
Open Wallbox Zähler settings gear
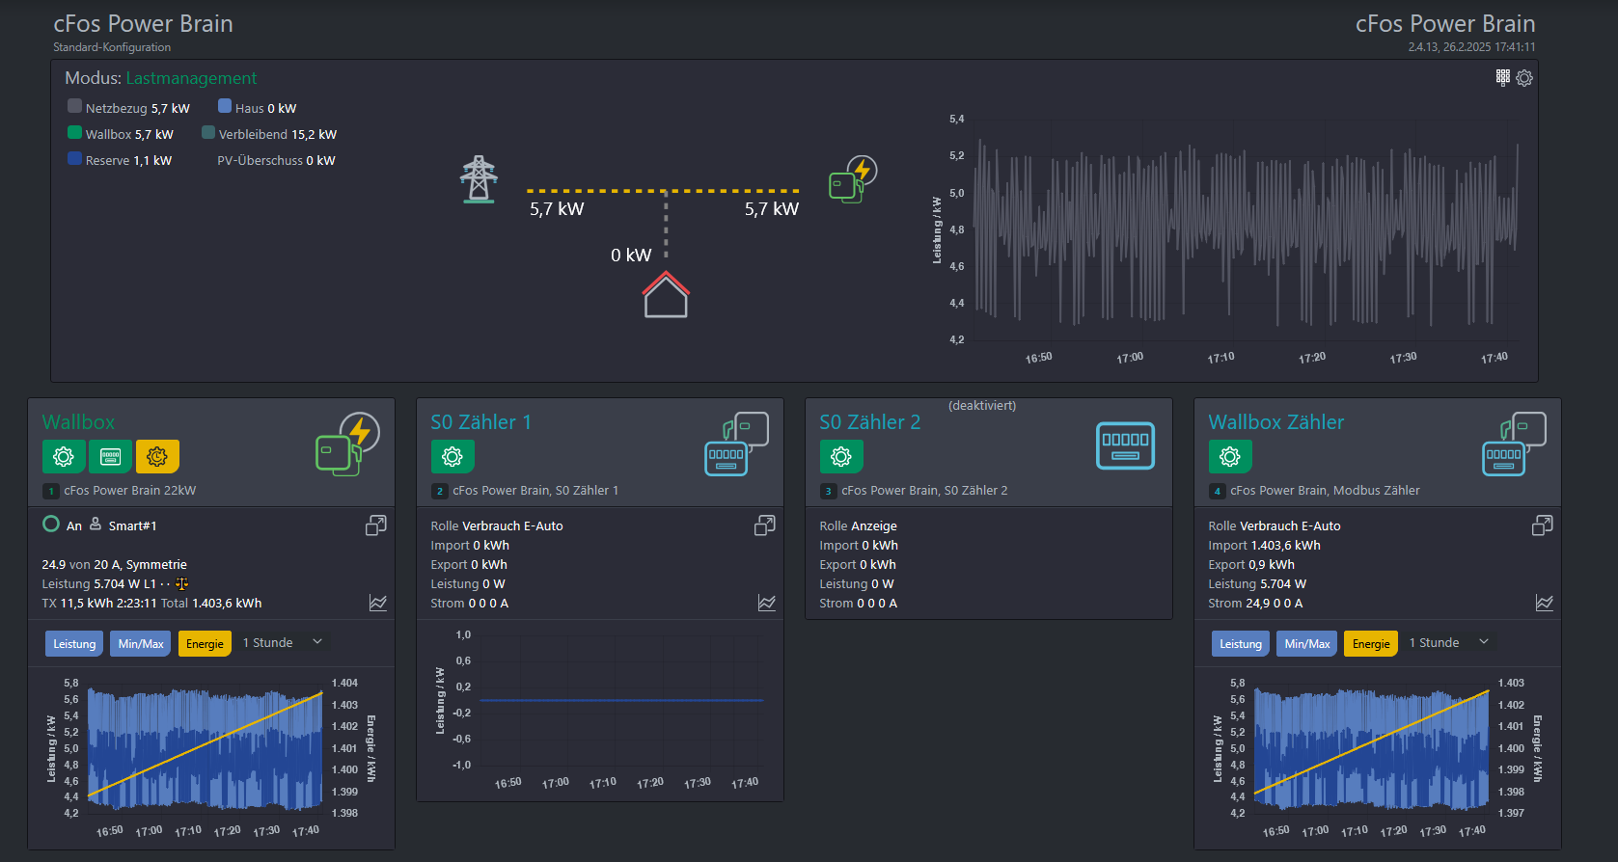pos(1229,456)
